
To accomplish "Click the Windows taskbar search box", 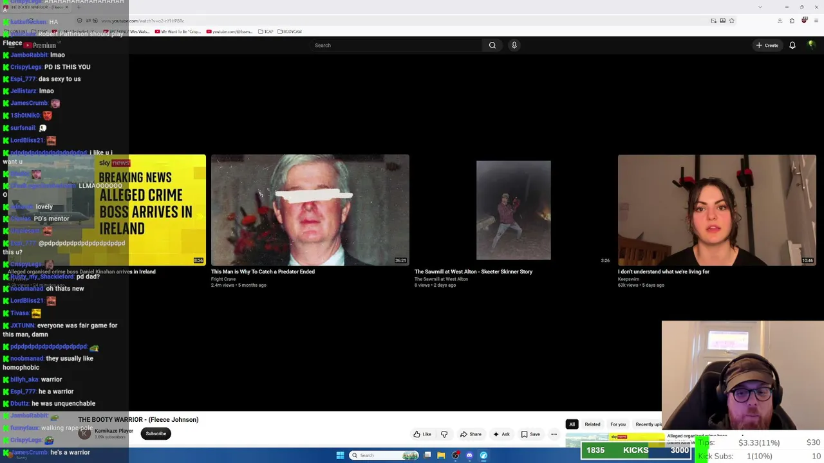I will coord(384,455).
